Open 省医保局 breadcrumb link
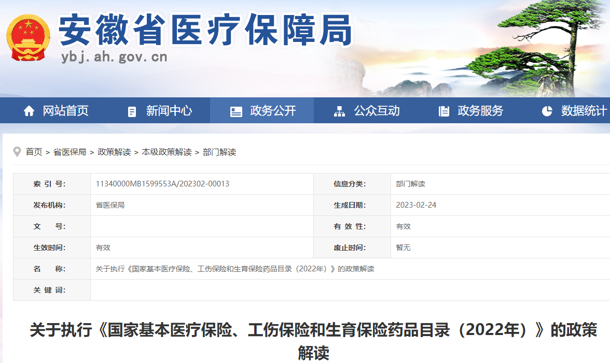The image size is (610, 363). (x=70, y=152)
